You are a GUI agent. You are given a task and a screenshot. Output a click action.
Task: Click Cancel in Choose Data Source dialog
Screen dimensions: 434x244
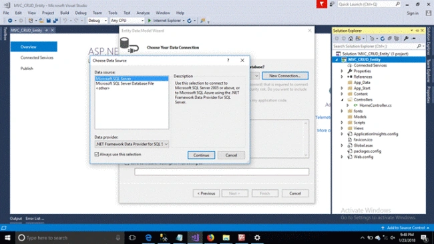(x=231, y=155)
